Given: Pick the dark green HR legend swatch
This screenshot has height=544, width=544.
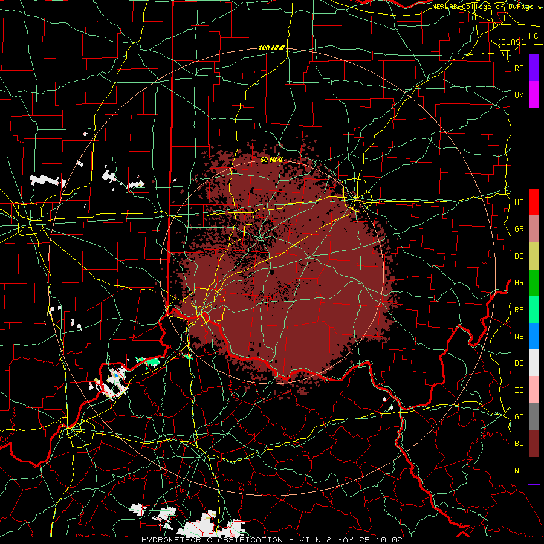Looking at the screenshot, I should coord(534,282).
